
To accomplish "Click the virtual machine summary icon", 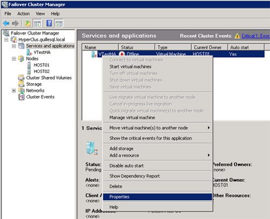I will pos(92,148).
